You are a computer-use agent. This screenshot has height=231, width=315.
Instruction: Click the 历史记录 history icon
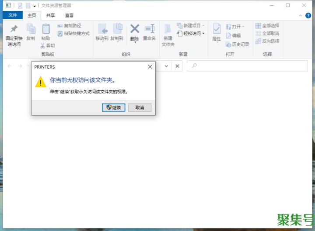(x=228, y=44)
